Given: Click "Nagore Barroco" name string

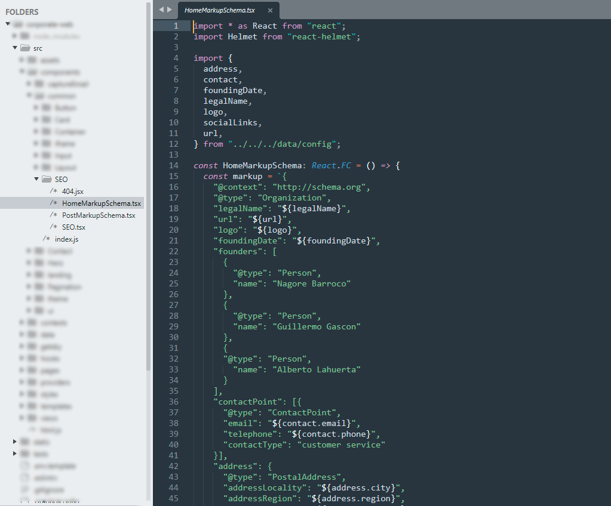Looking at the screenshot, I should tap(311, 284).
